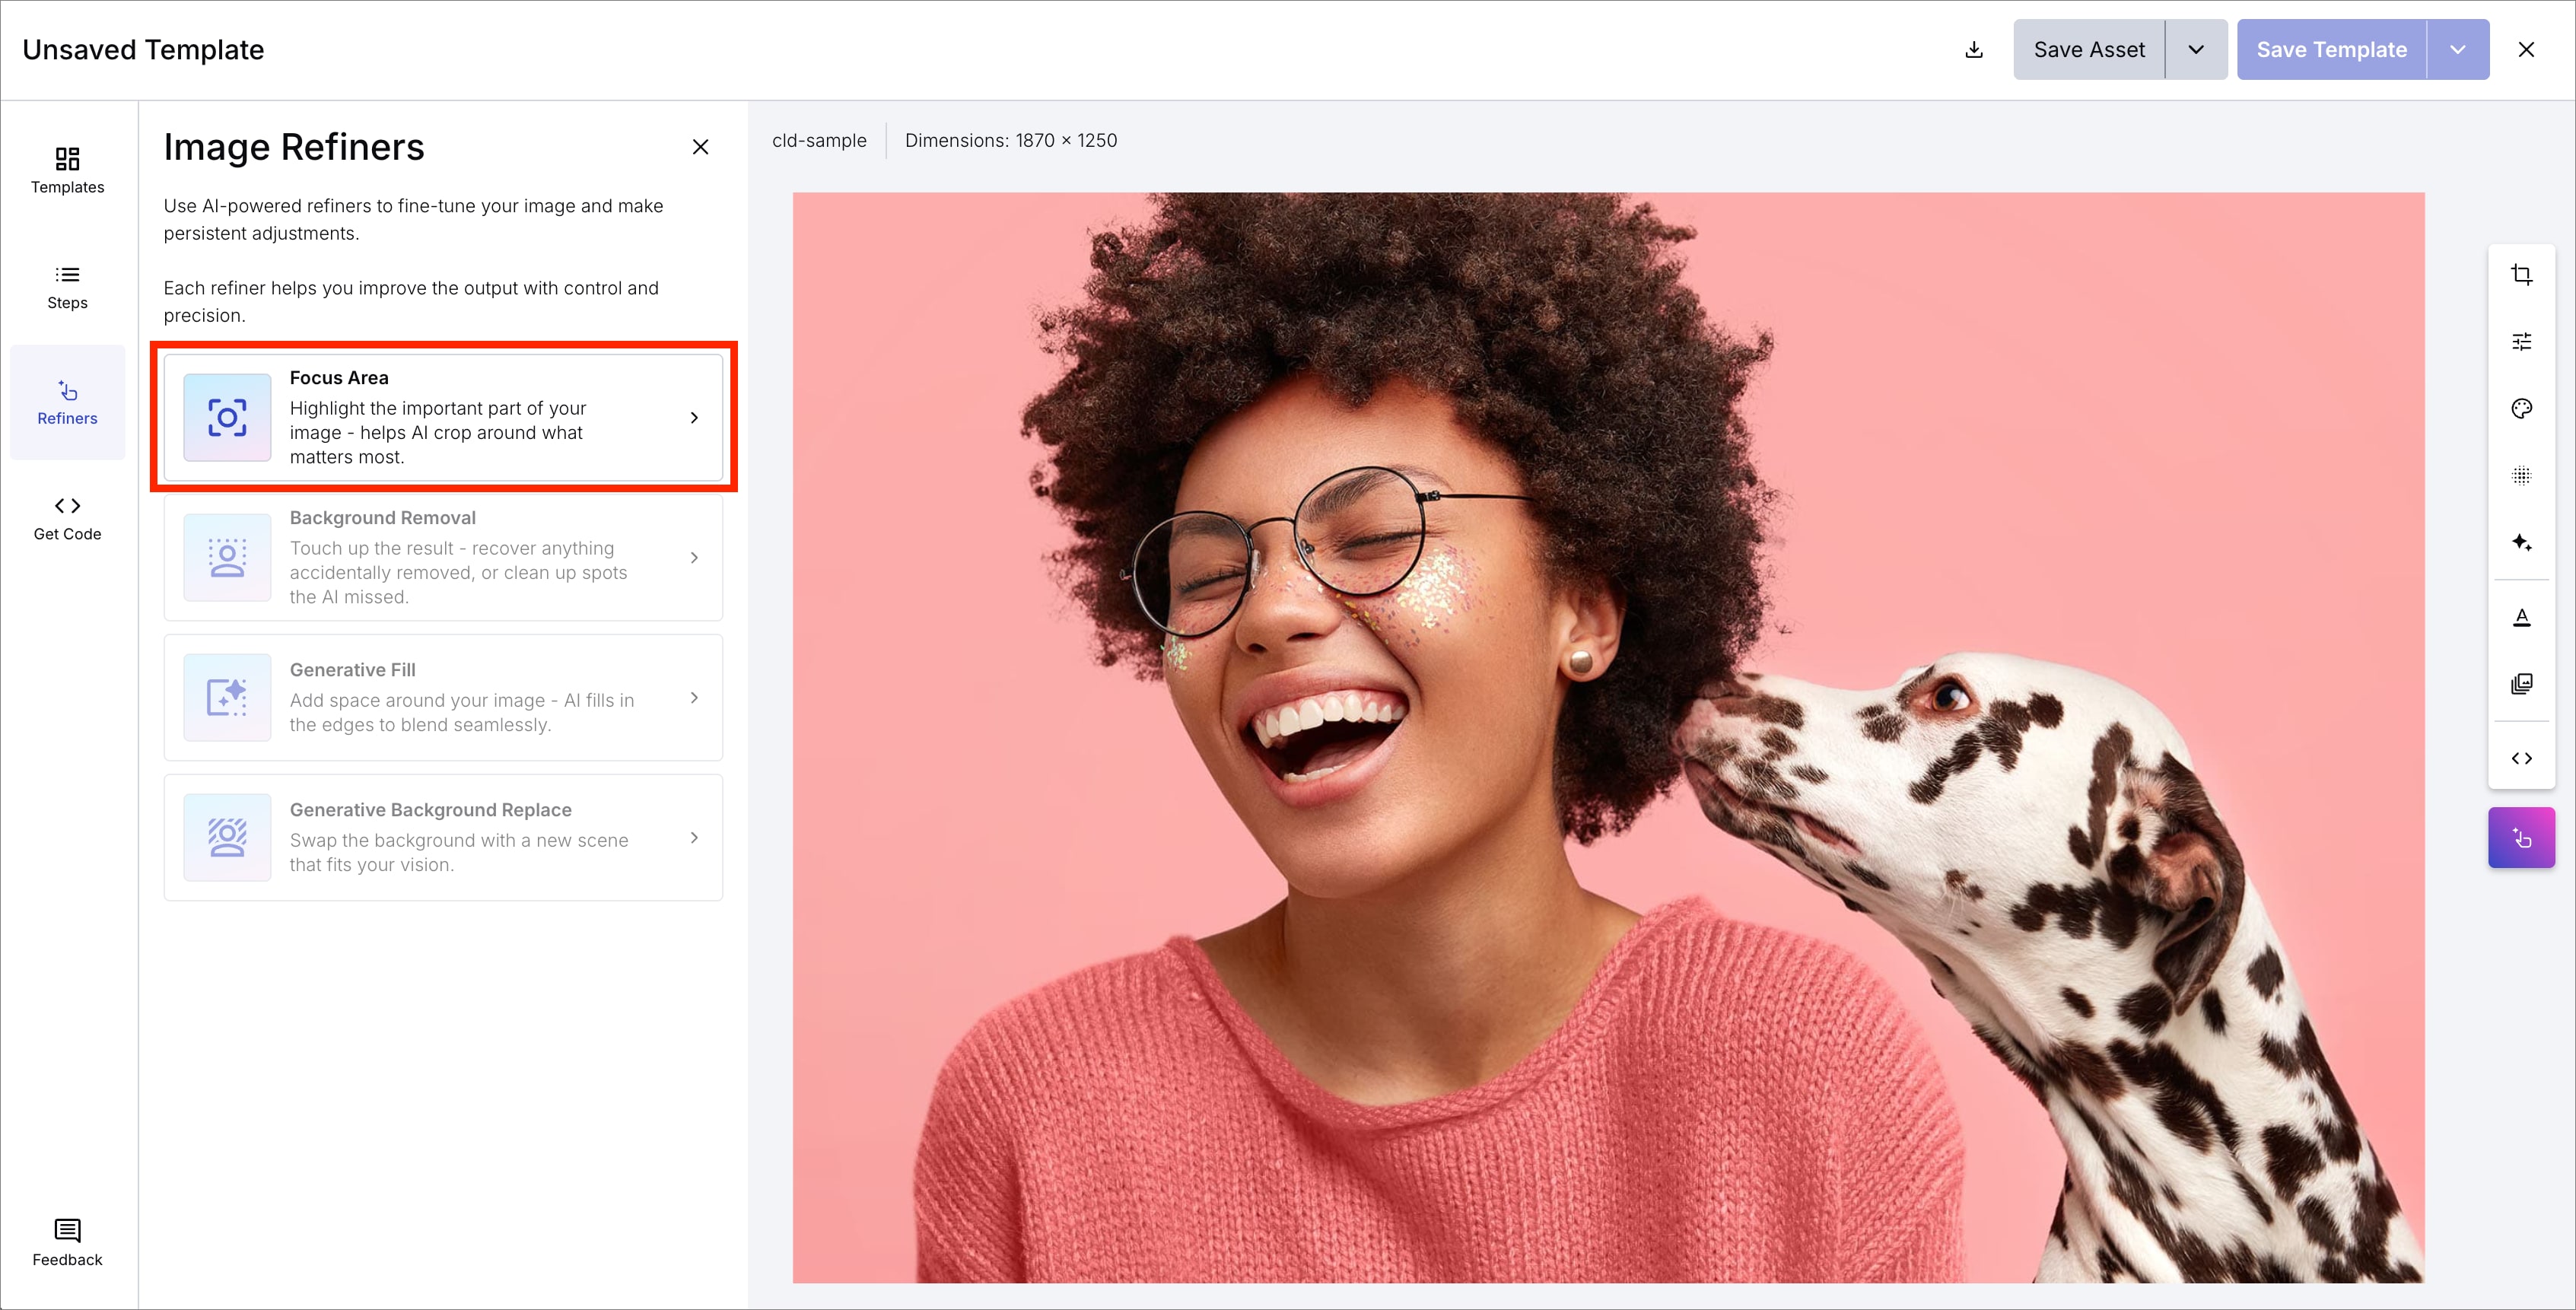Open the blur/pixelate dotted grid icon

click(2521, 476)
